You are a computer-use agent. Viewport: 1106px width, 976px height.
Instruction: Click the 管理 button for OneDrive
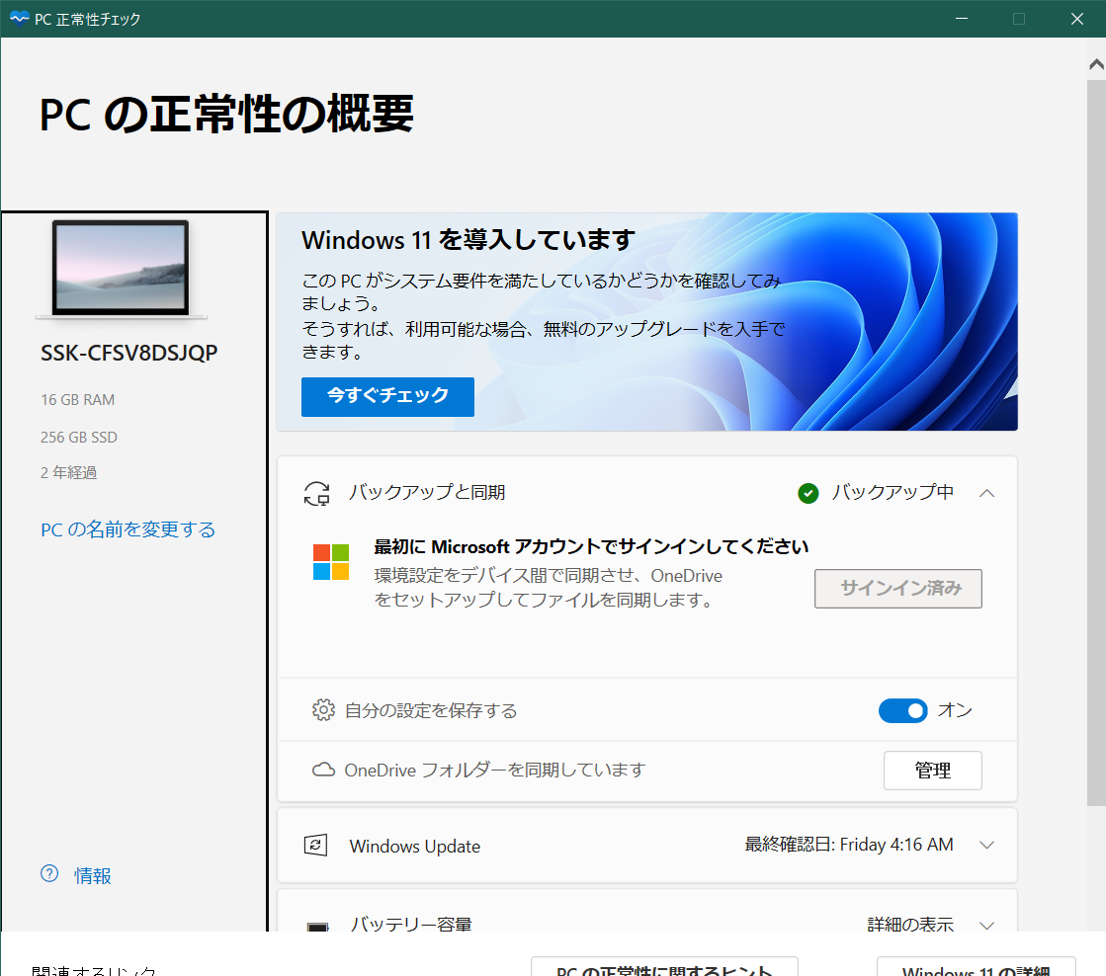[x=932, y=771]
